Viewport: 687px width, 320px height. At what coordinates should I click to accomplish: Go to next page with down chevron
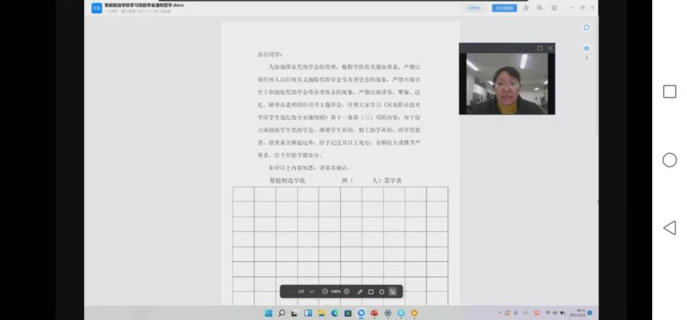(x=311, y=292)
